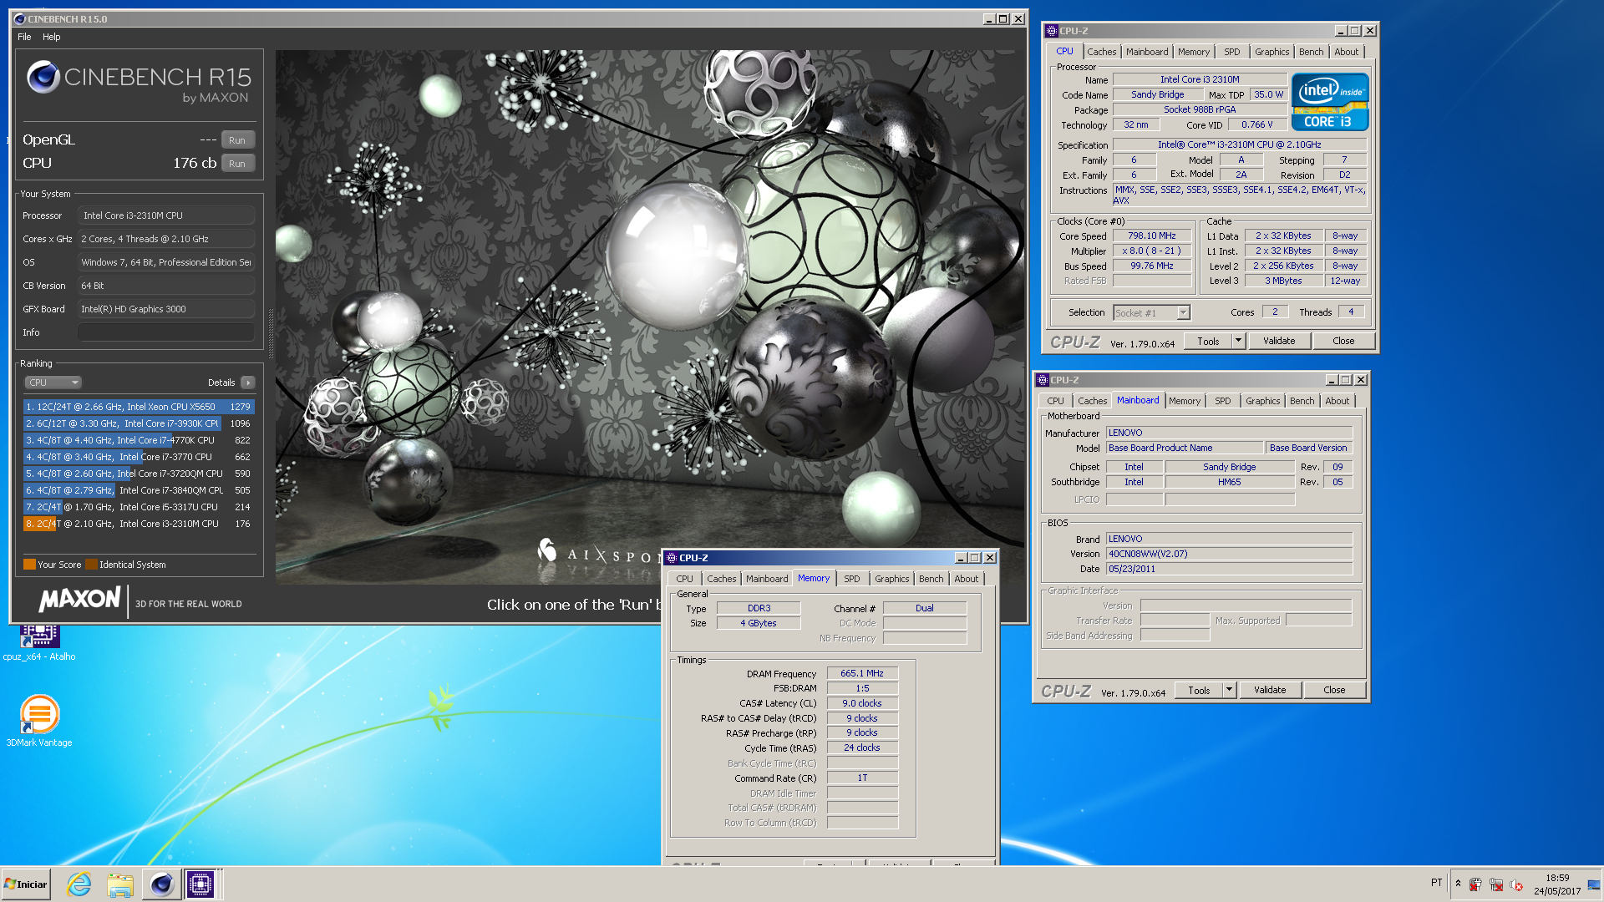Image resolution: width=1604 pixels, height=902 pixels.
Task: Open the File menu in Cinebench
Action: (x=24, y=37)
